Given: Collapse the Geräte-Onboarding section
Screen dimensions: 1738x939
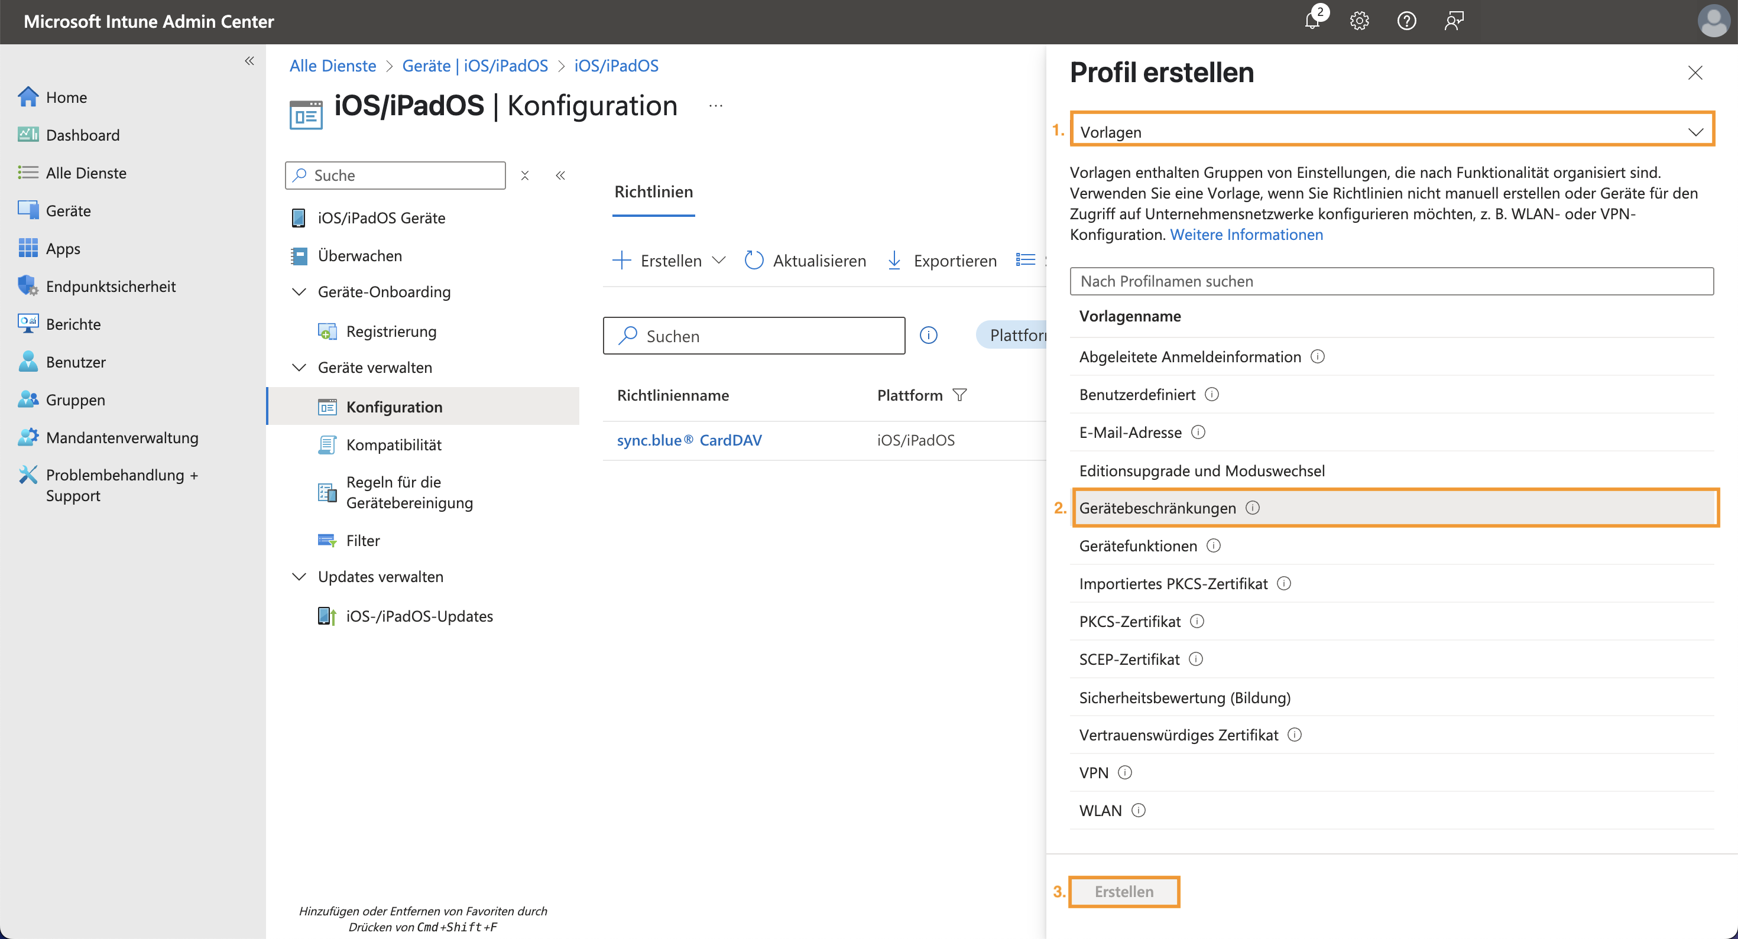Looking at the screenshot, I should pyautogui.click(x=298, y=291).
